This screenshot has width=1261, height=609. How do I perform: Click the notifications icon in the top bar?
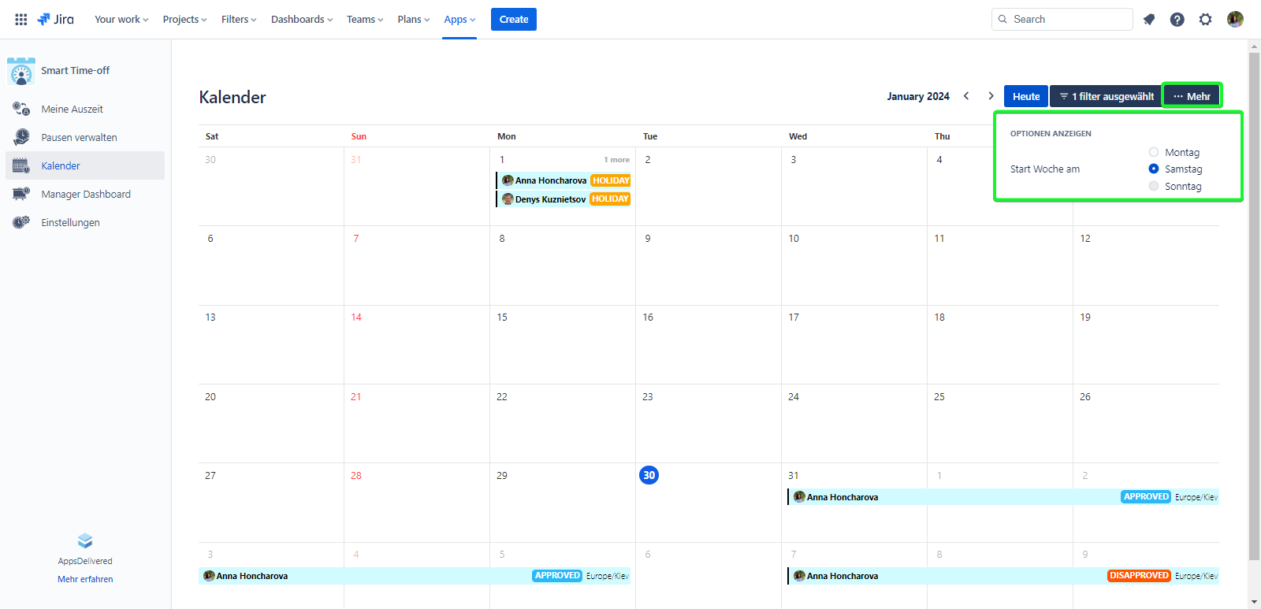1149,20
